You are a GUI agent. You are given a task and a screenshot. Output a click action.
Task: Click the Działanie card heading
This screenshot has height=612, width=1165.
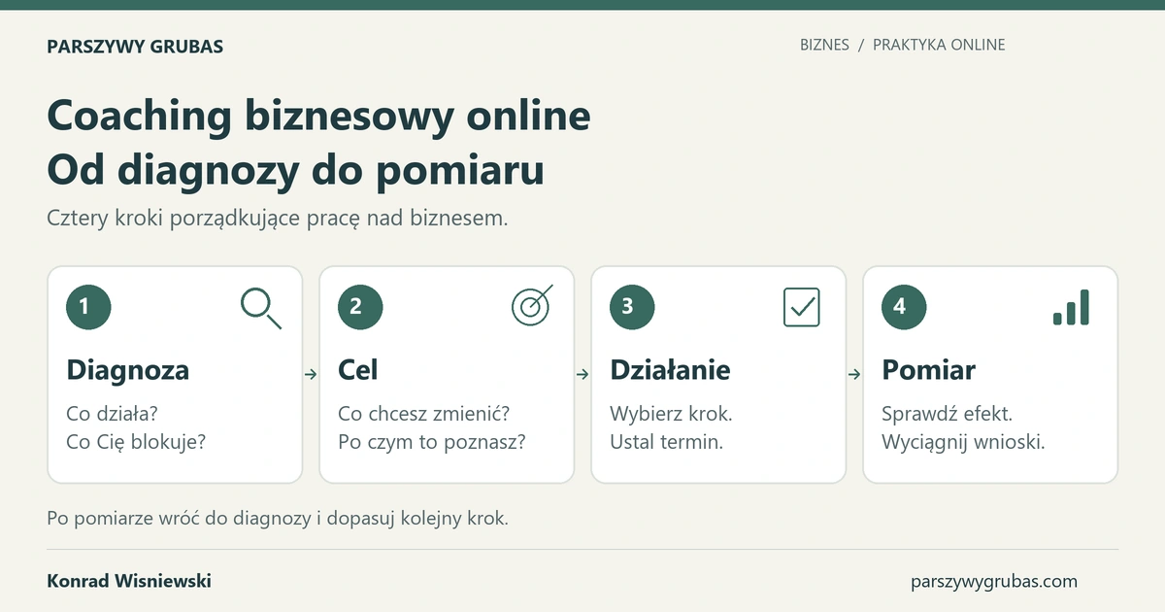(x=670, y=370)
